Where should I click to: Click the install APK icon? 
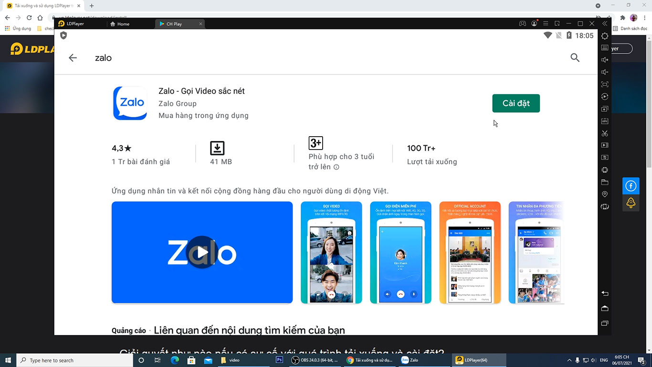click(x=605, y=121)
